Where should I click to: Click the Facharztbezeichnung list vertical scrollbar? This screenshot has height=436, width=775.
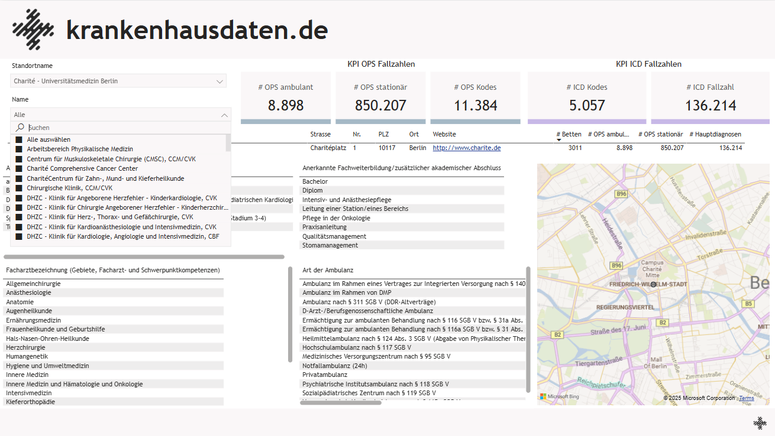(x=290, y=314)
